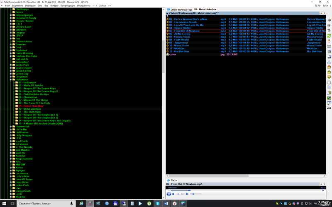Open the Выделение menu
The image size is (332, 207).
pyautogui.click(x=17, y=6)
